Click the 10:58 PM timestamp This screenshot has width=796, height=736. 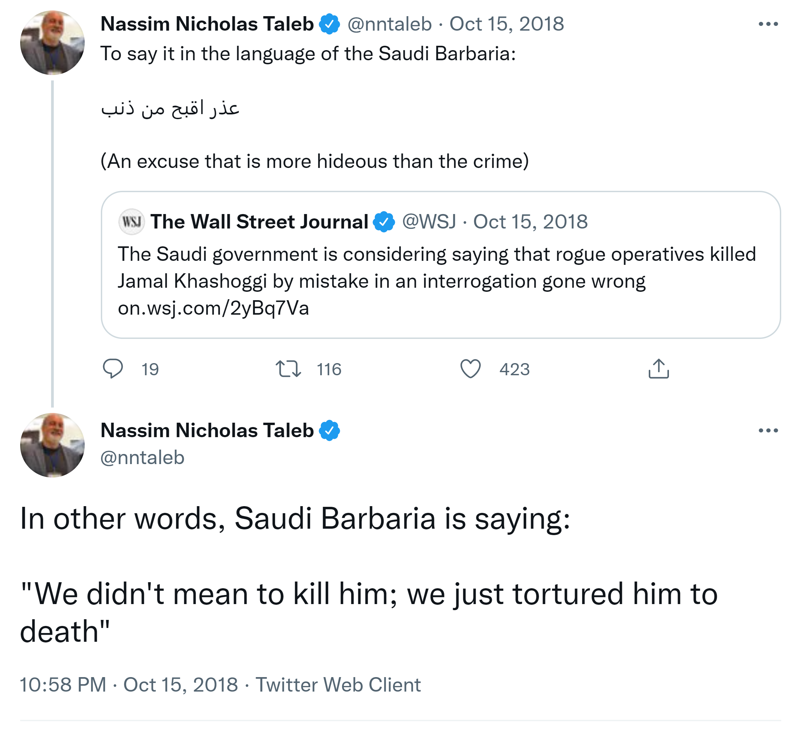[63, 685]
